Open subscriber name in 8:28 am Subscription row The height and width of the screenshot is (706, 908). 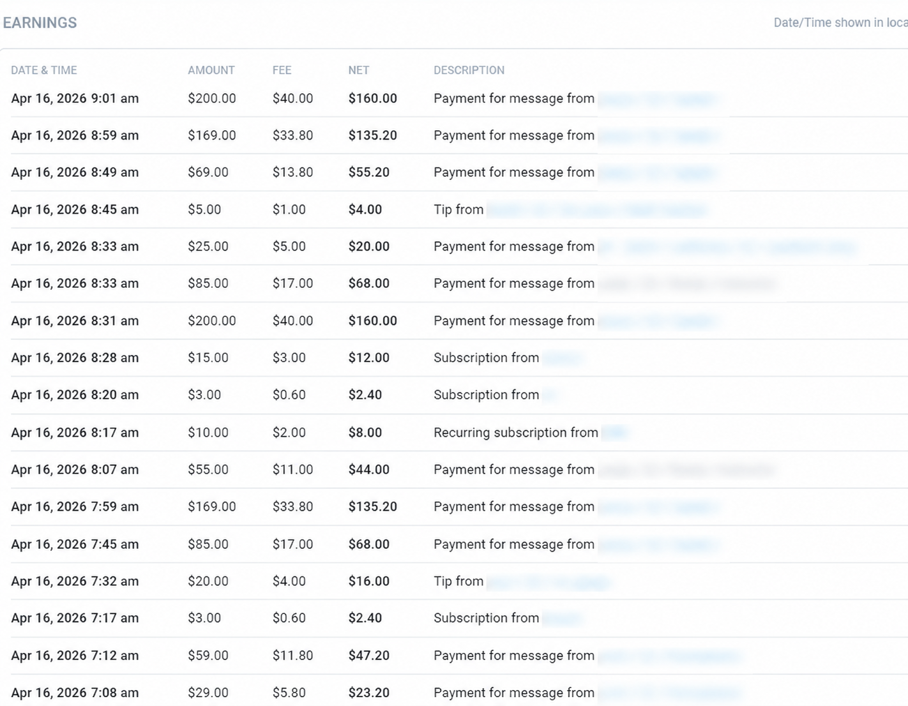pos(562,358)
